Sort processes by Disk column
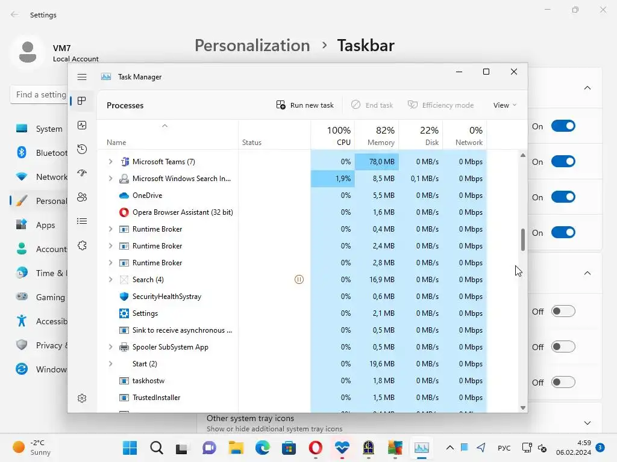This screenshot has height=462, width=617. (421, 135)
